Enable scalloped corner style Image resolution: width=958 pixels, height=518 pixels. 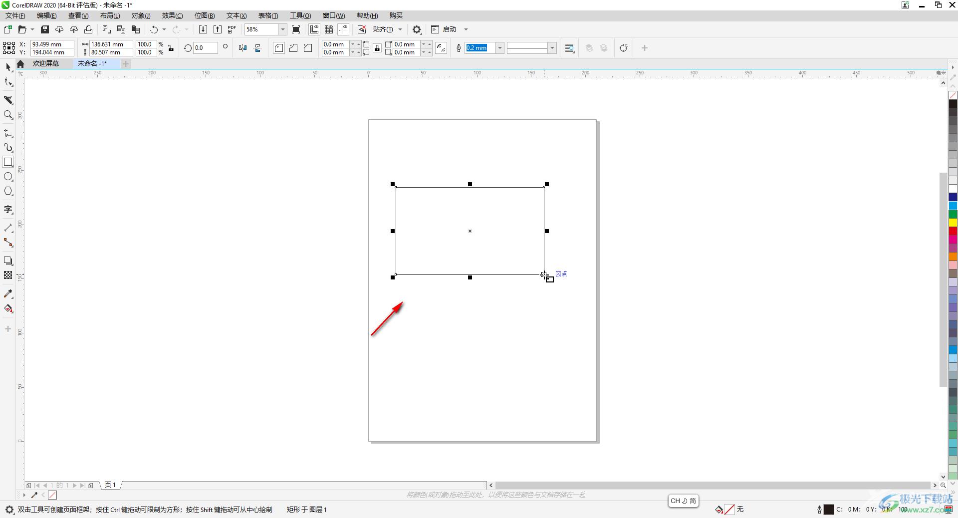coord(293,48)
